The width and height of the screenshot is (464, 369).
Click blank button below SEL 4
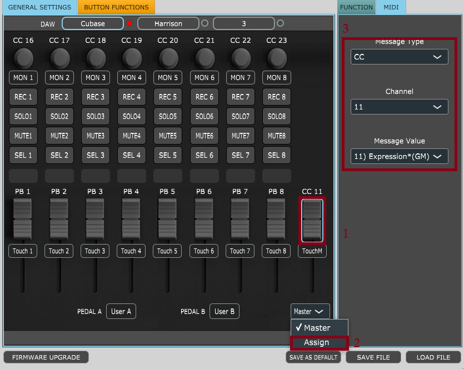(131, 176)
